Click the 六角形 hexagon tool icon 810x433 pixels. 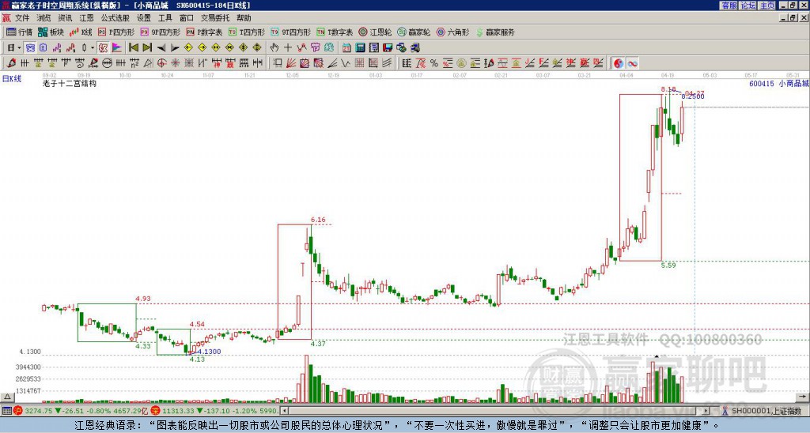[x=452, y=32]
